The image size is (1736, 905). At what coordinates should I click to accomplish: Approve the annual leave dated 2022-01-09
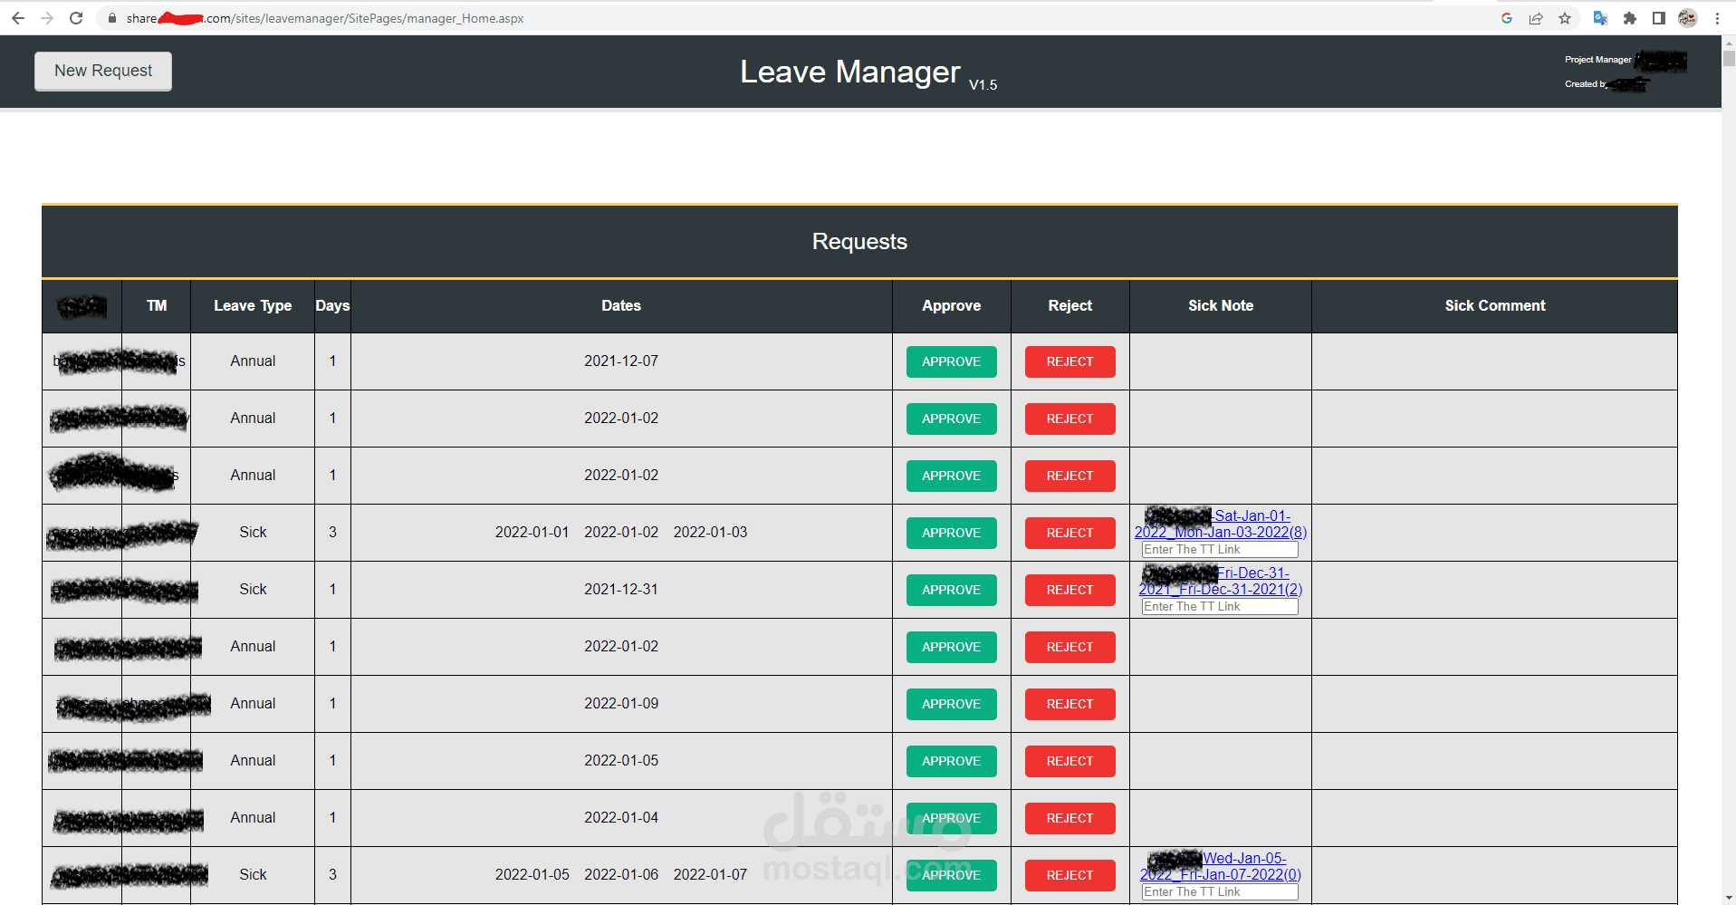tap(951, 704)
